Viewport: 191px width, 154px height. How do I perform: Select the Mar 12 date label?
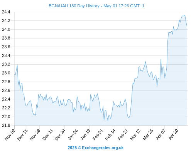135,134
